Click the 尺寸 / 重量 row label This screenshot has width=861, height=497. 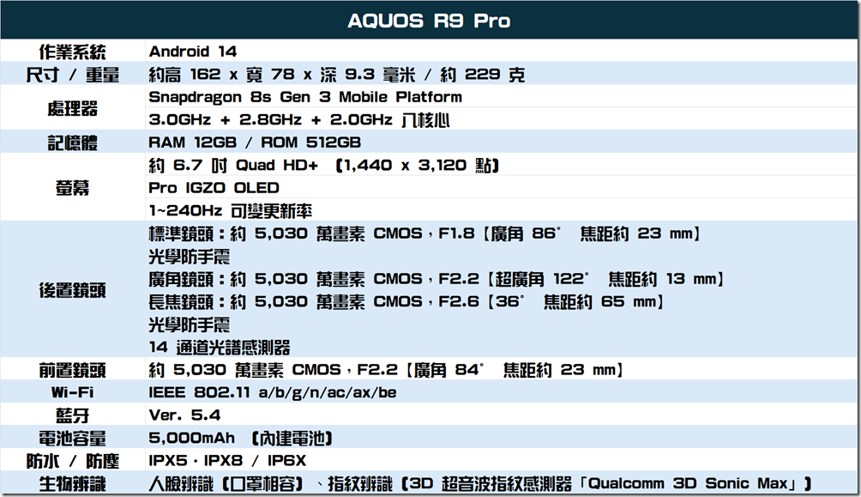point(73,75)
